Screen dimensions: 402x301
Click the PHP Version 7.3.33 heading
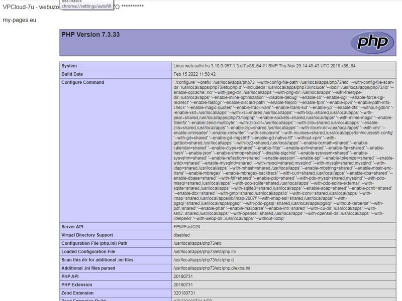[90, 35]
